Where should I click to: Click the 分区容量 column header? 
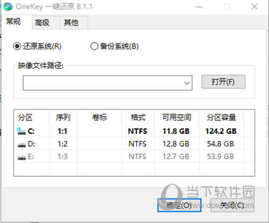tap(221, 118)
